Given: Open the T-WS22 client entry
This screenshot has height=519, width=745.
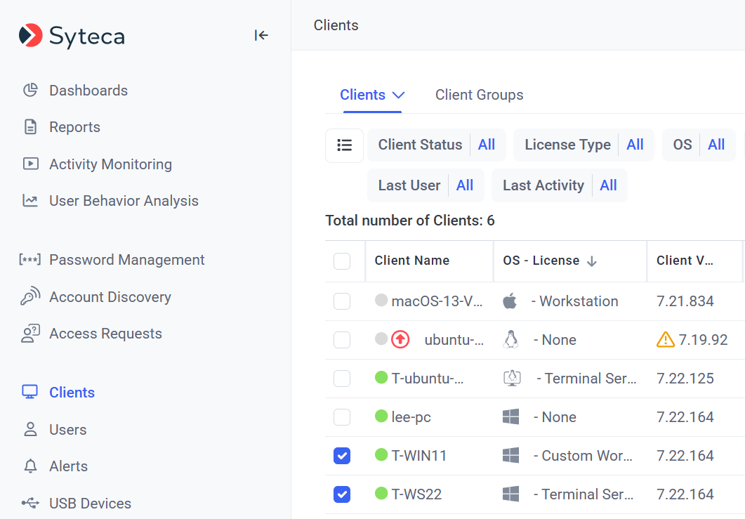Looking at the screenshot, I should click(x=416, y=494).
